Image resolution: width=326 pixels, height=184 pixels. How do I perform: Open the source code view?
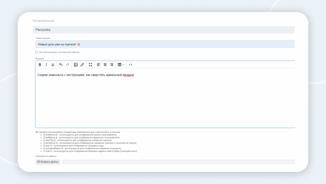coord(131,65)
